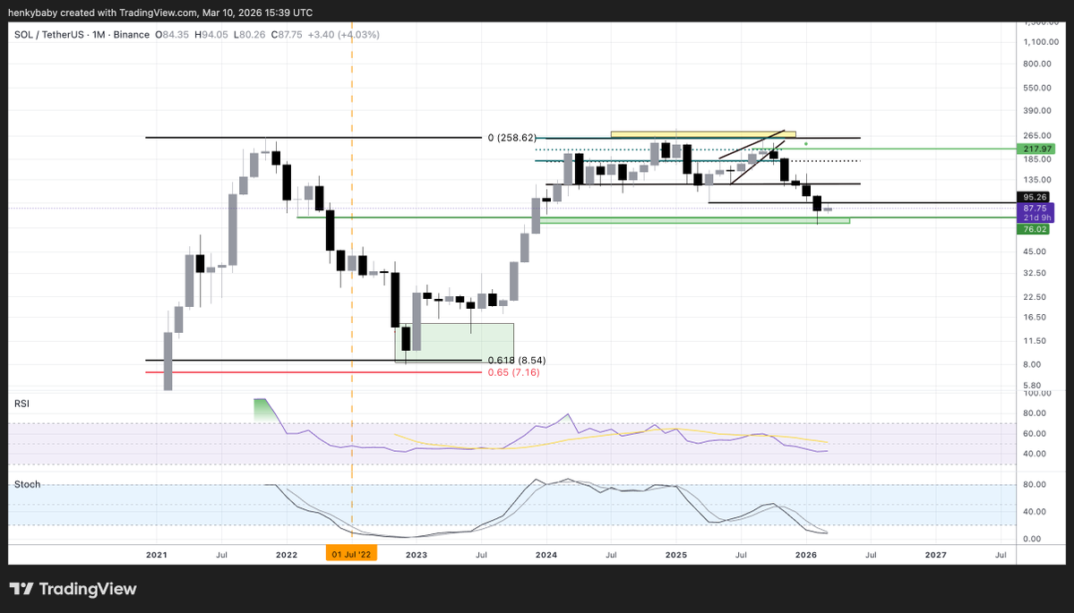The width and height of the screenshot is (1074, 613).
Task: Select the purple 87.75 current price label
Action: (1035, 208)
